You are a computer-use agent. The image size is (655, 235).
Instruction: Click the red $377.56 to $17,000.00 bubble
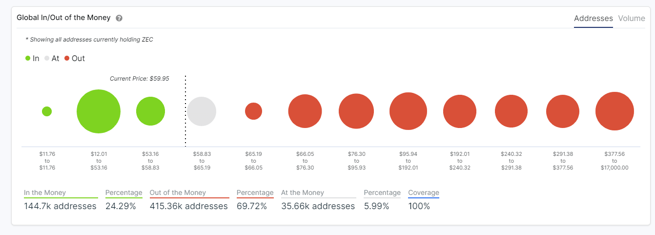[614, 111]
